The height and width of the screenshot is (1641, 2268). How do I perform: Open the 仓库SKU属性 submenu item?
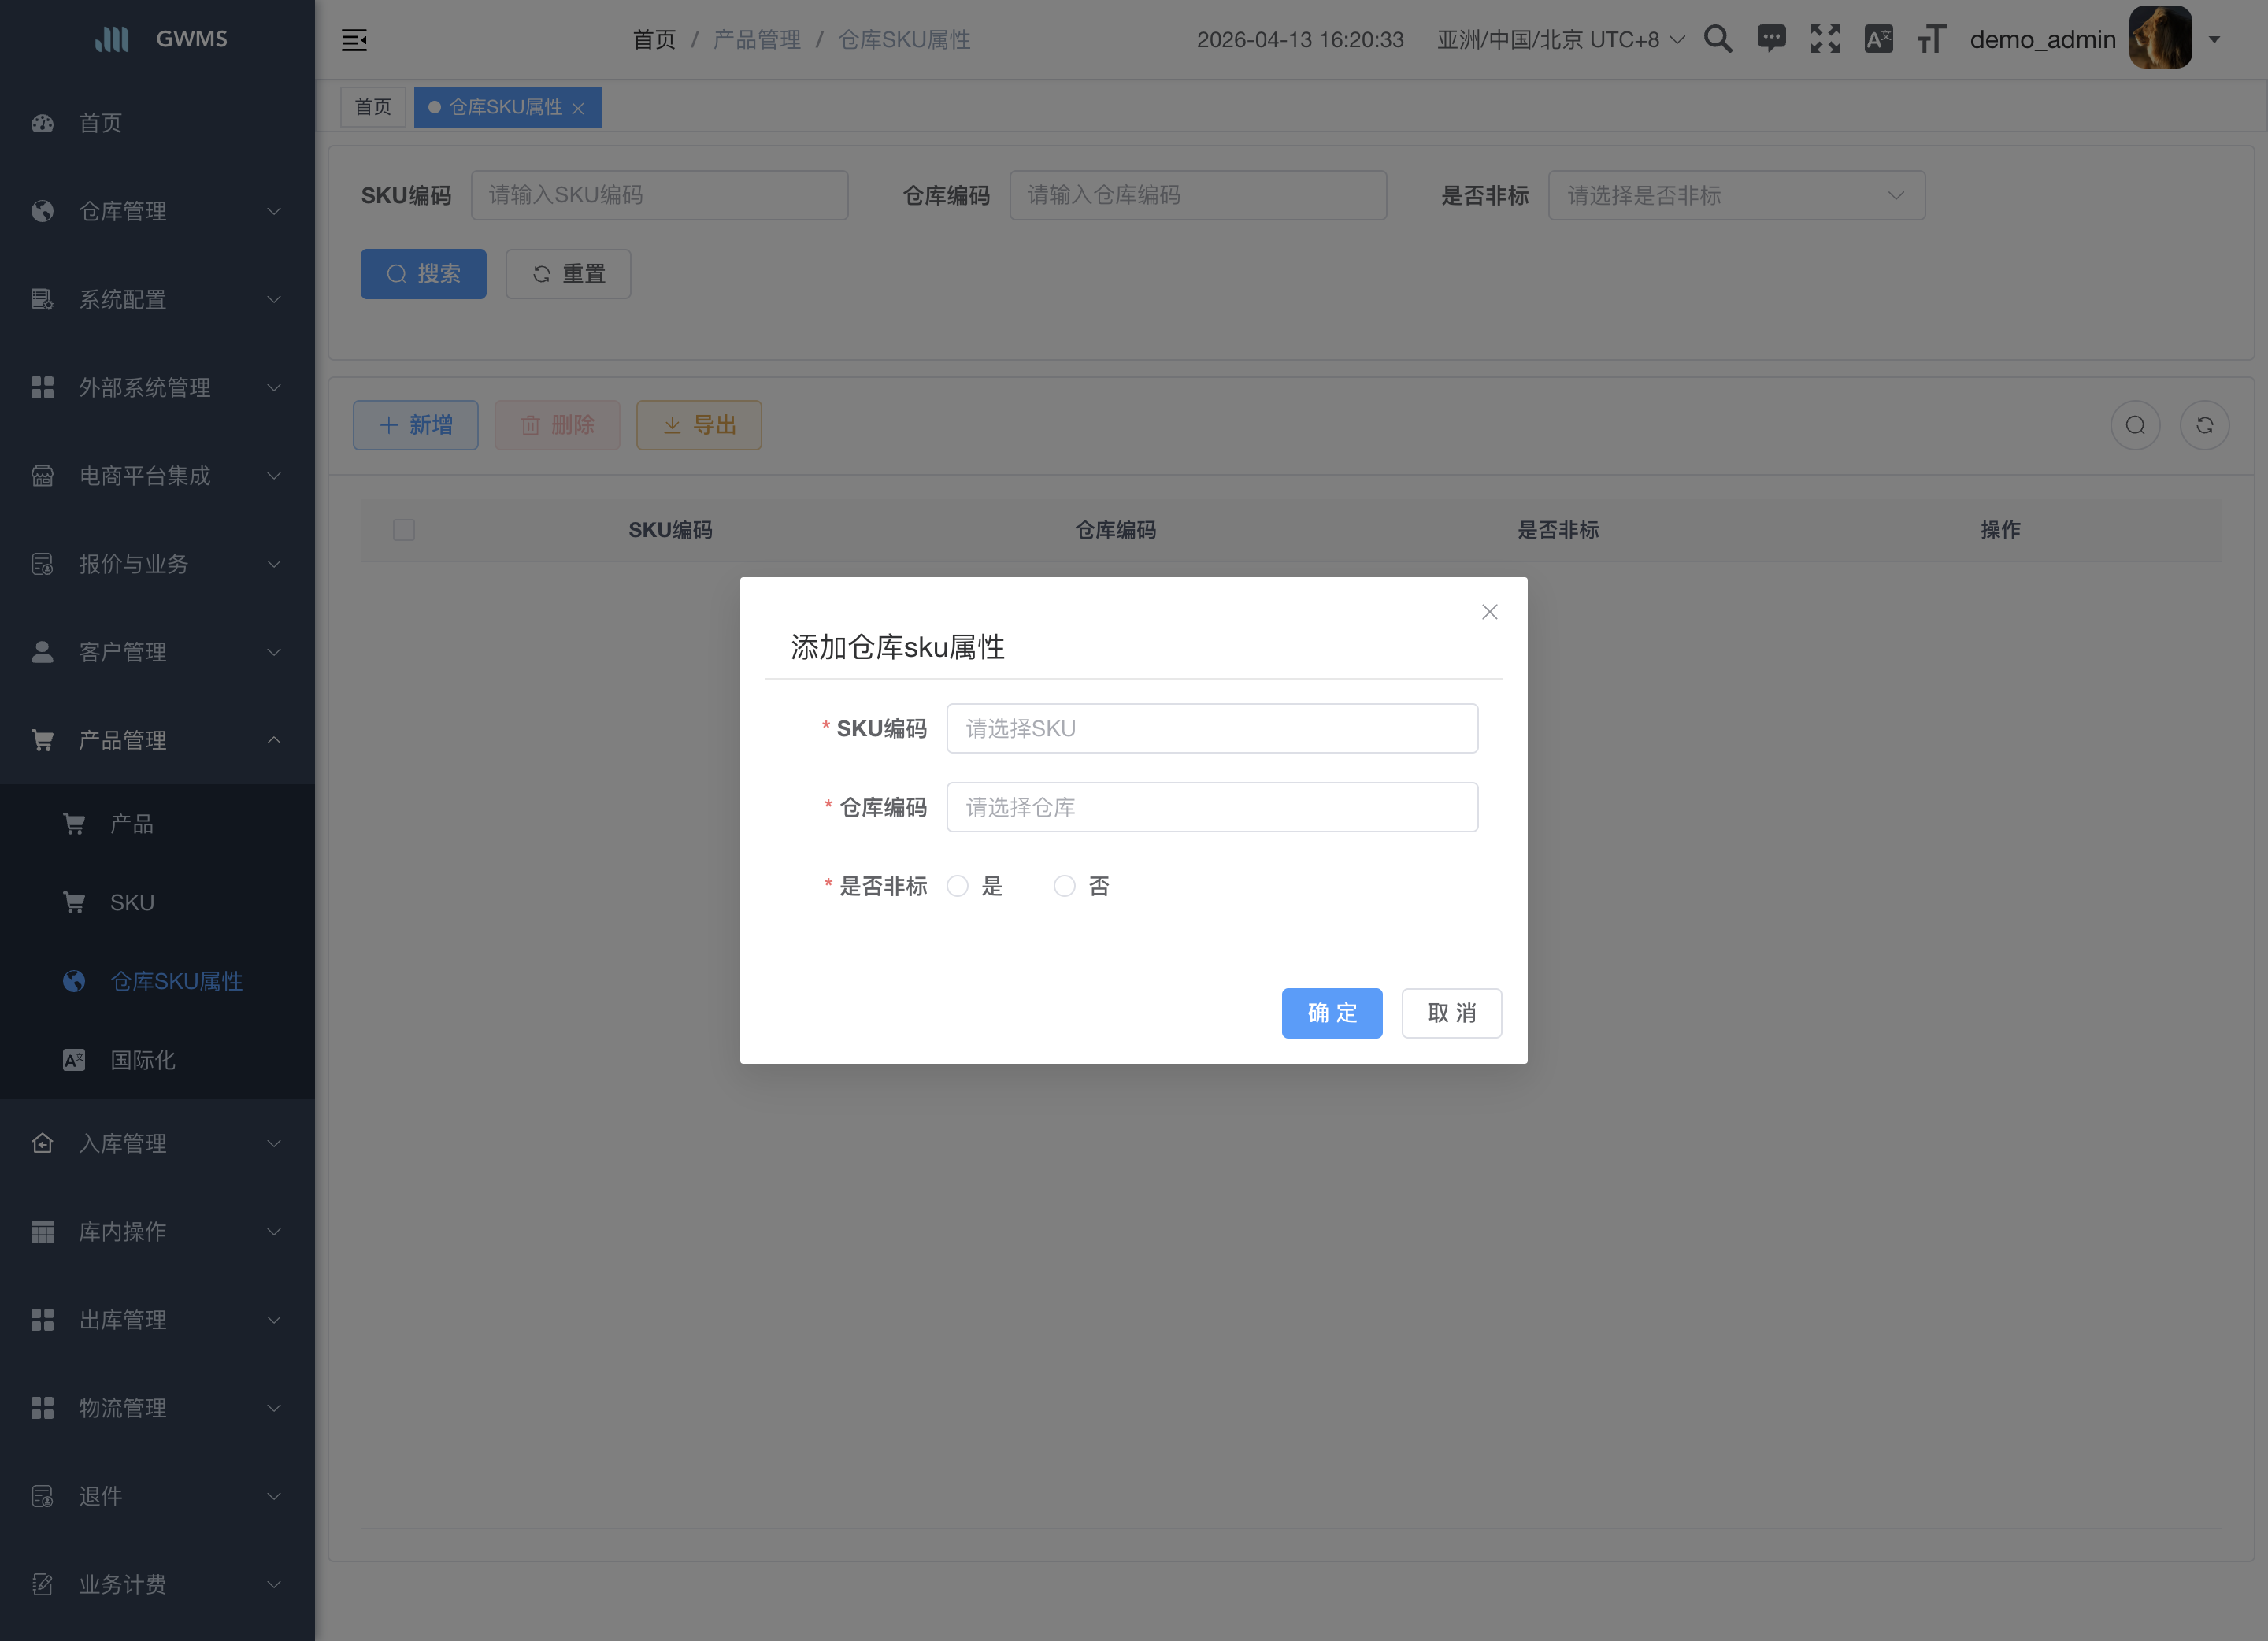(x=157, y=981)
